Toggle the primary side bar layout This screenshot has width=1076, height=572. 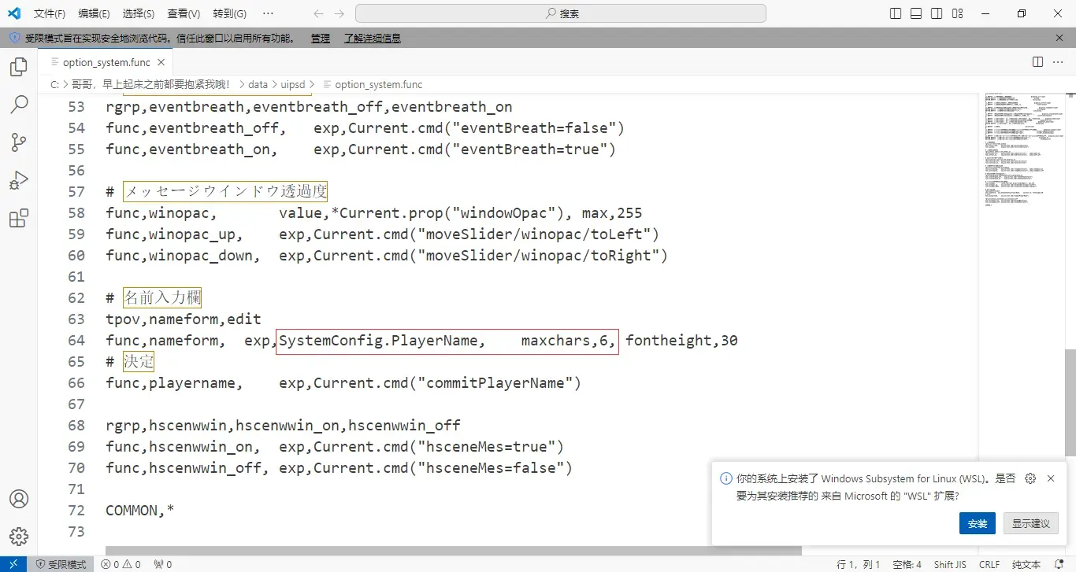[x=896, y=13]
